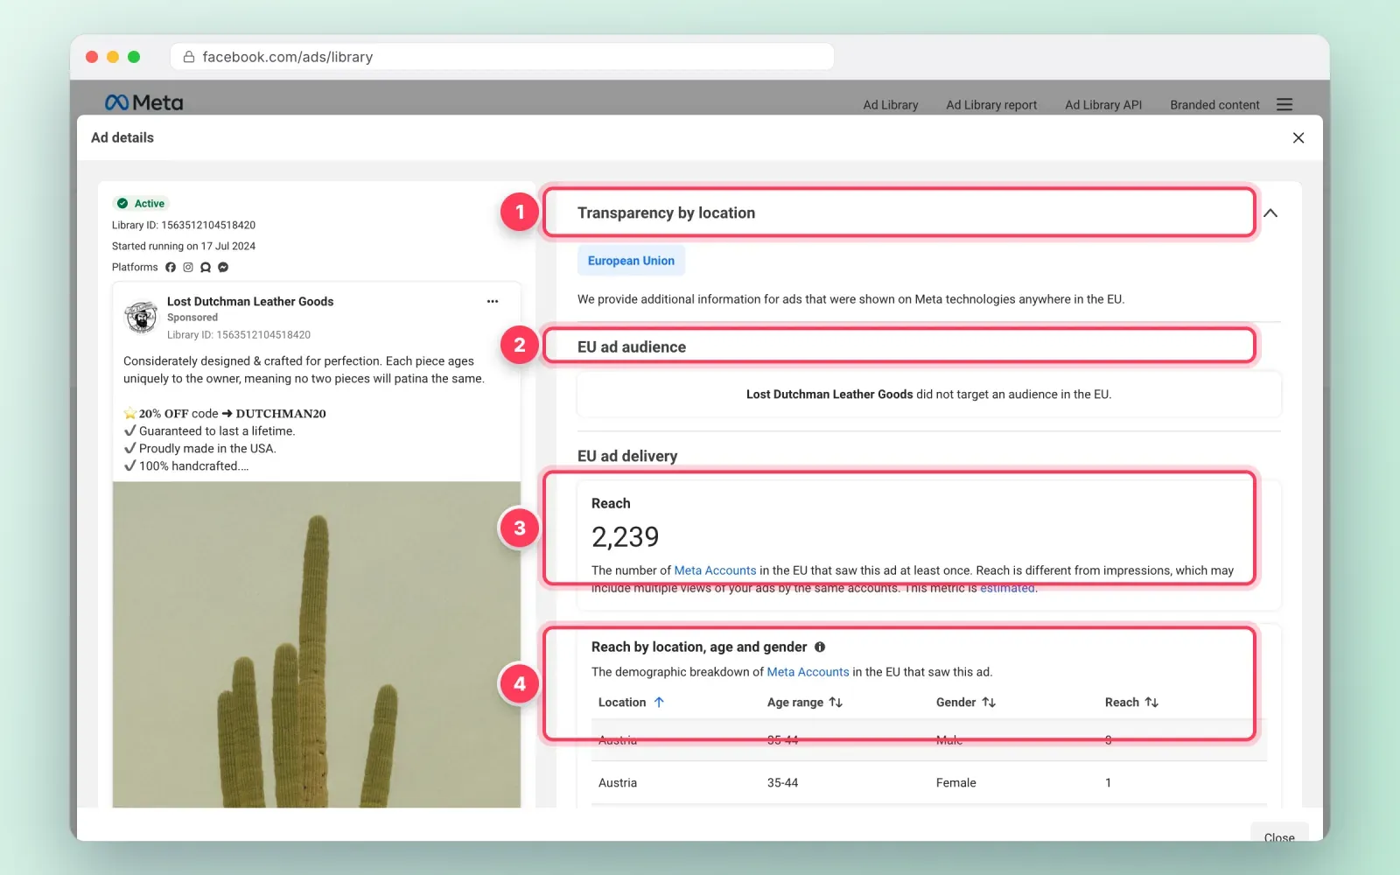Click the Meta logo
The image size is (1400, 875).
tap(143, 103)
